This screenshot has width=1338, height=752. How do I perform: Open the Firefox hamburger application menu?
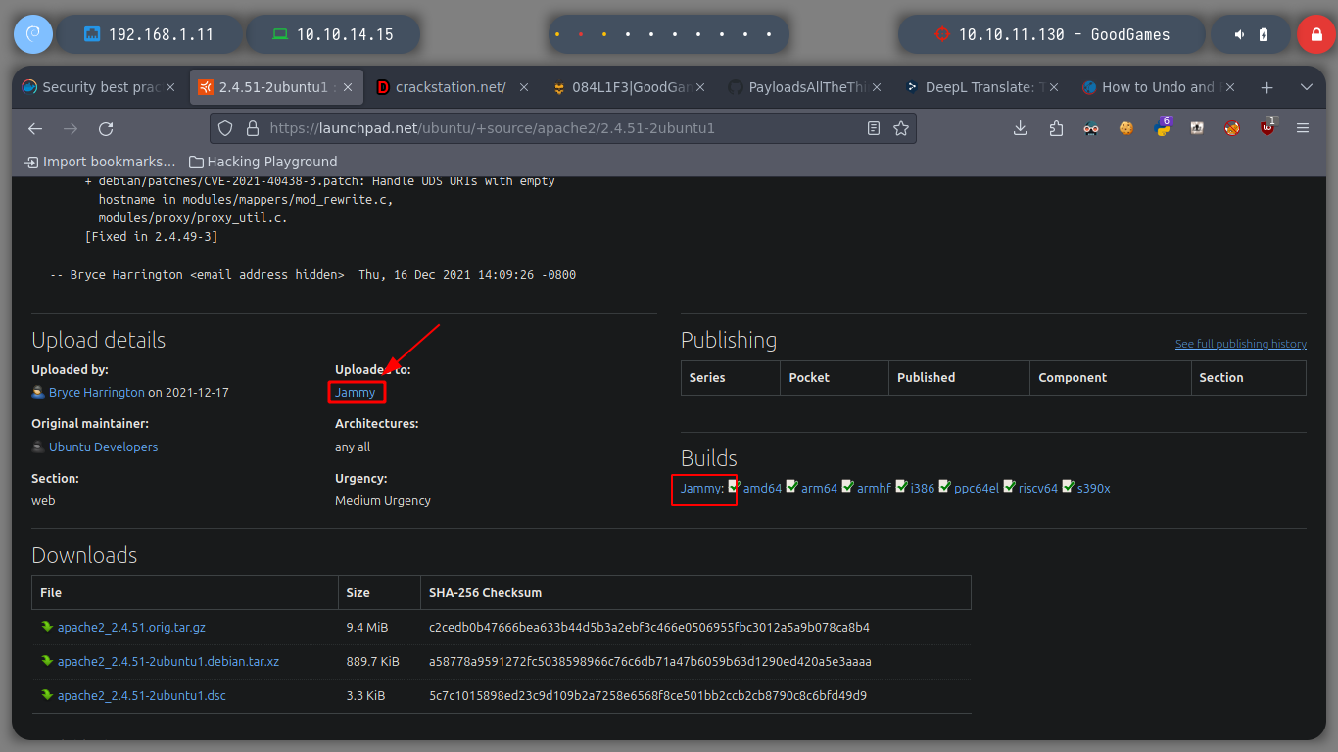pos(1303,128)
